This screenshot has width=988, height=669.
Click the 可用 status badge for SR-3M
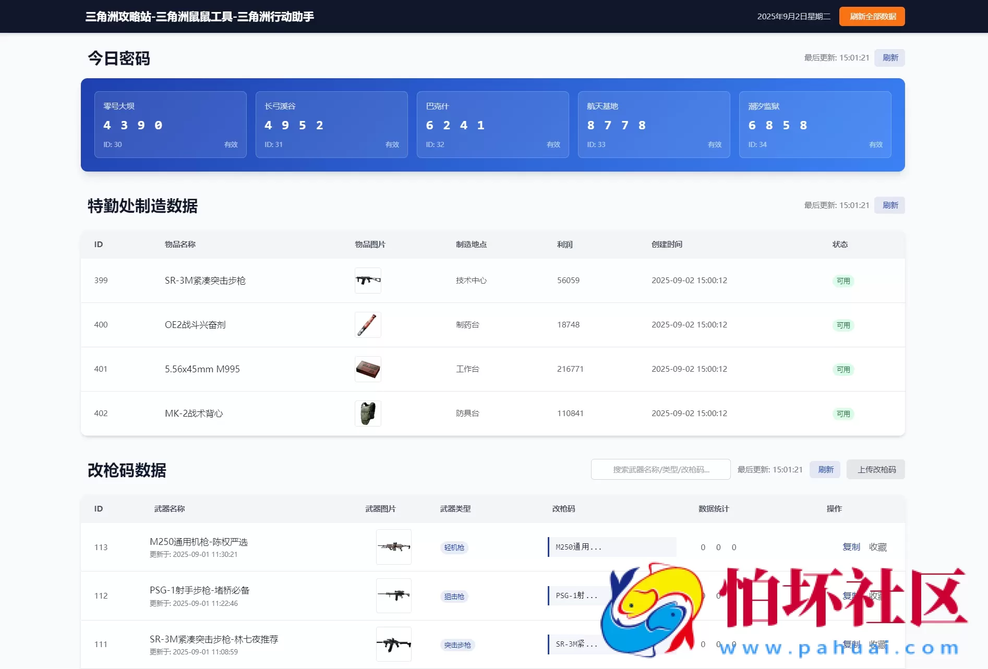pos(843,281)
